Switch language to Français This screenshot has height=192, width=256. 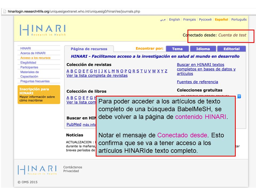click(189, 19)
